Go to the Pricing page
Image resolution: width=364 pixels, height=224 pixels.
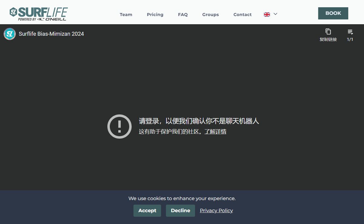pyautogui.click(x=155, y=15)
